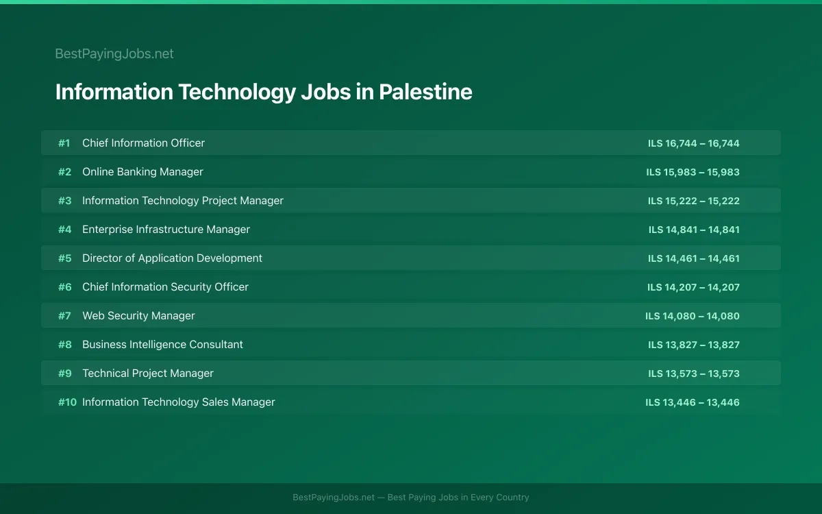Click the #2 rank number

click(x=64, y=172)
